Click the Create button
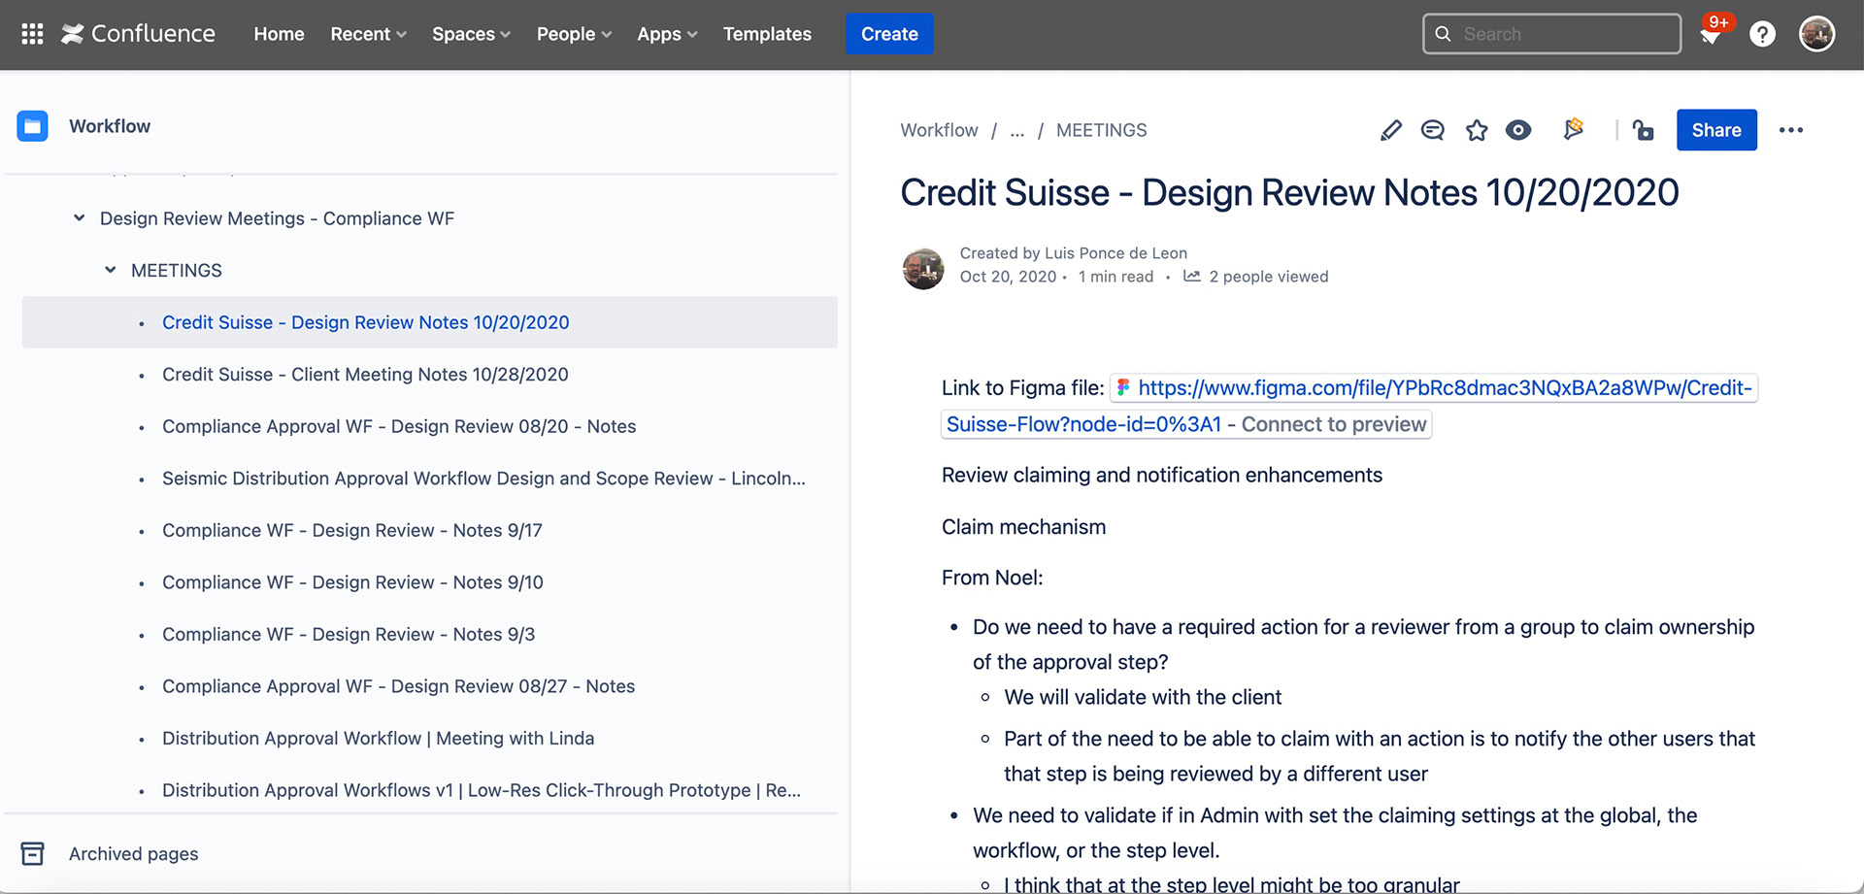 tap(889, 34)
